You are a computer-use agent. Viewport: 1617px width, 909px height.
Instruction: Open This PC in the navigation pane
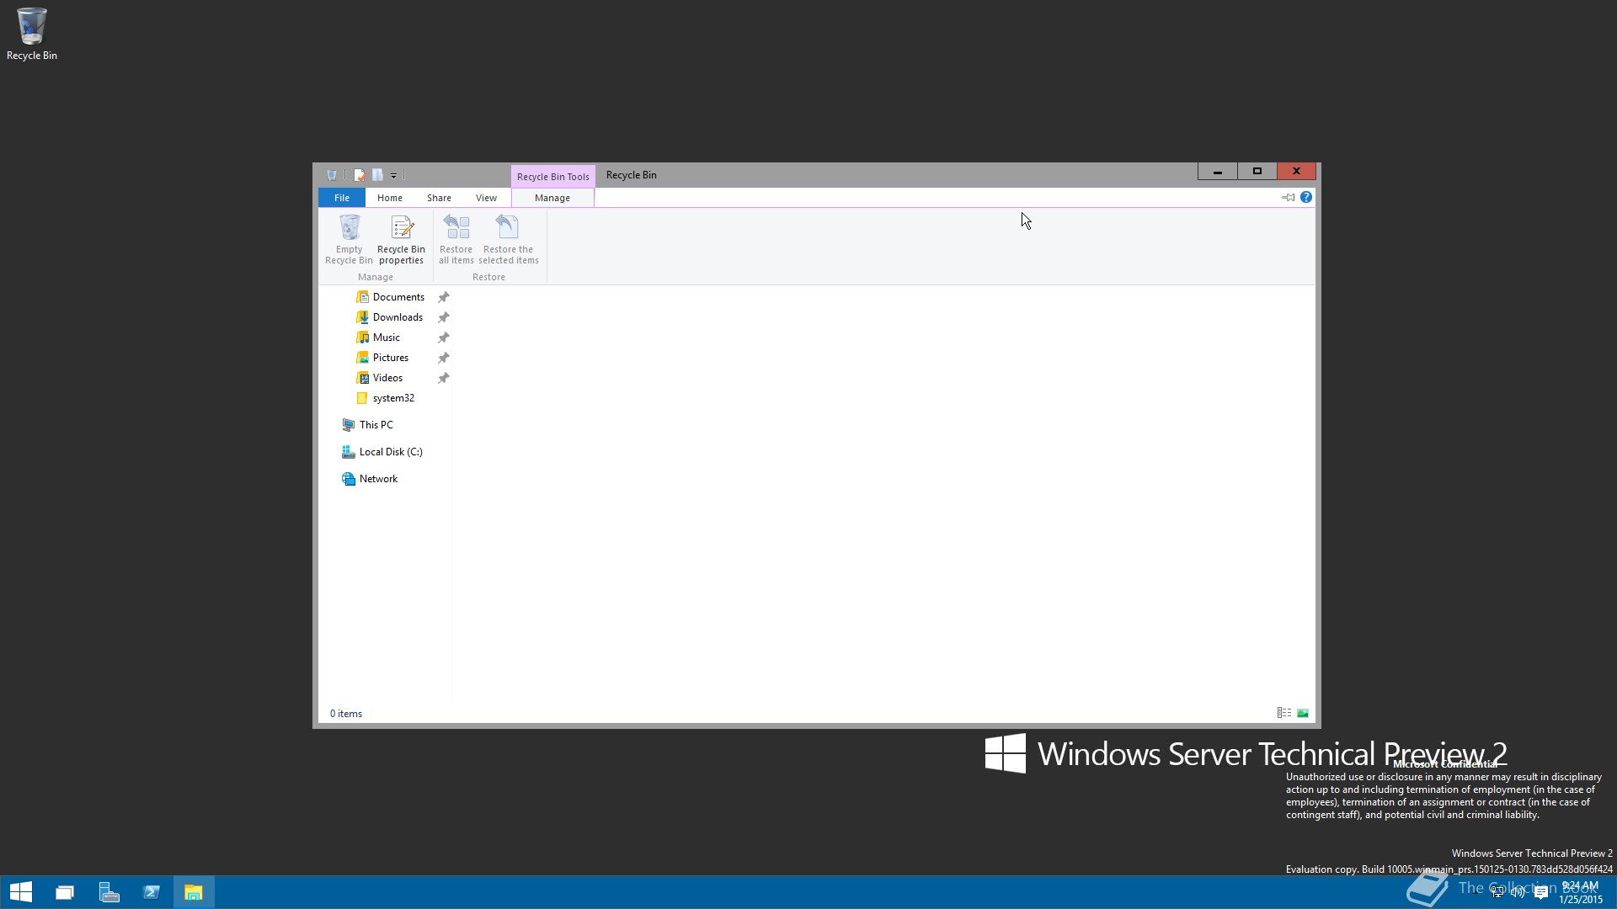click(x=376, y=425)
